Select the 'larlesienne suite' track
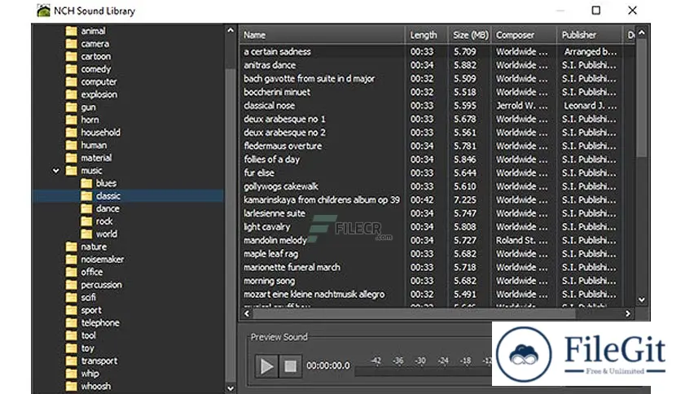681x394 pixels. click(437, 213)
